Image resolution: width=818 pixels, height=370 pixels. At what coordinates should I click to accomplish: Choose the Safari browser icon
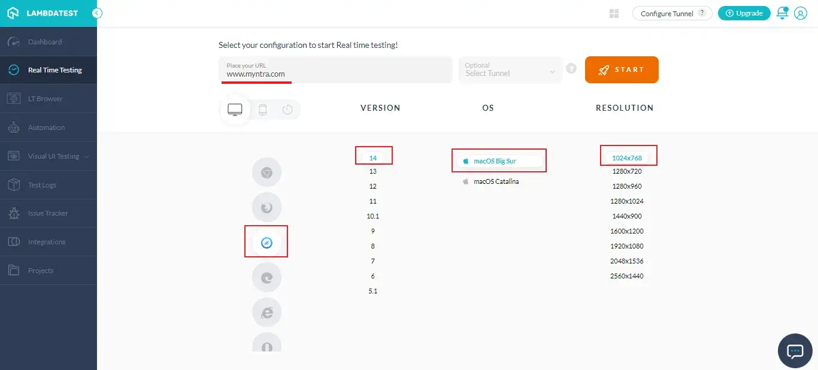pos(266,242)
